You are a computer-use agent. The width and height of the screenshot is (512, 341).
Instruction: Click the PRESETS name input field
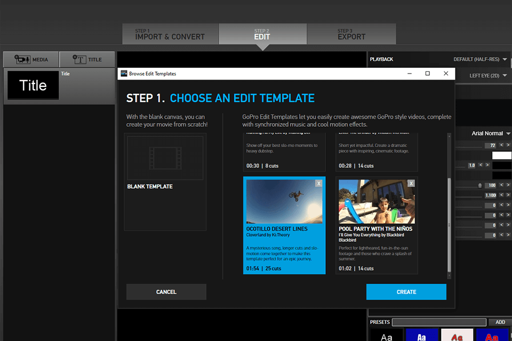438,322
